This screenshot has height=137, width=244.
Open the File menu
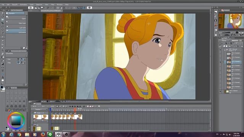point(3,5)
